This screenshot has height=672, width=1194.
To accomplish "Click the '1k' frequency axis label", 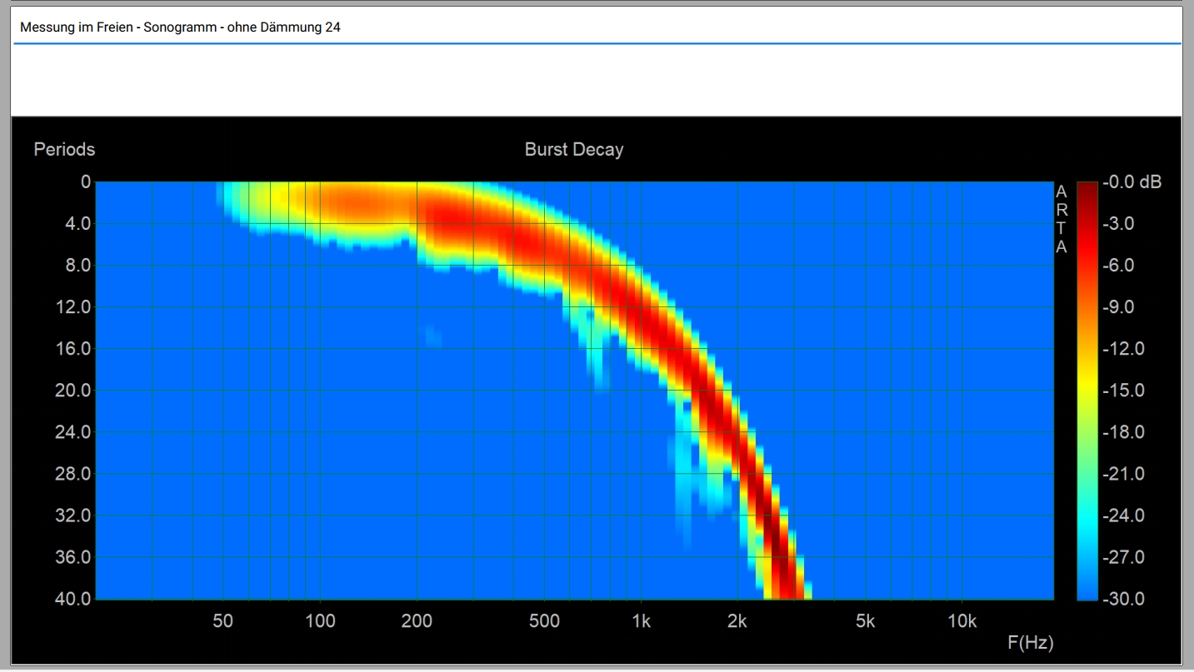I will (641, 621).
